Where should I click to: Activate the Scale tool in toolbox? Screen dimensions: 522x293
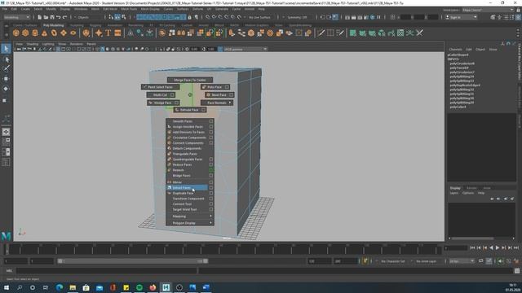[5, 100]
